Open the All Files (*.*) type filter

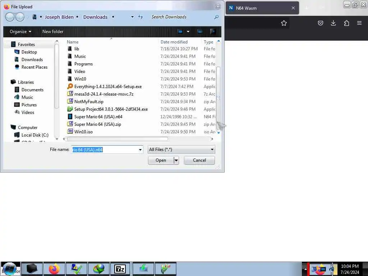[181, 149]
